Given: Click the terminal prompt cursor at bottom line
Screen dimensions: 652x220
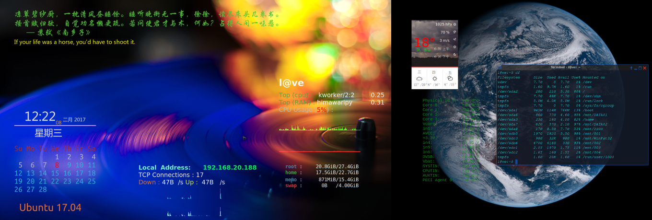Looking at the screenshot, I should pyautogui.click(x=517, y=162).
